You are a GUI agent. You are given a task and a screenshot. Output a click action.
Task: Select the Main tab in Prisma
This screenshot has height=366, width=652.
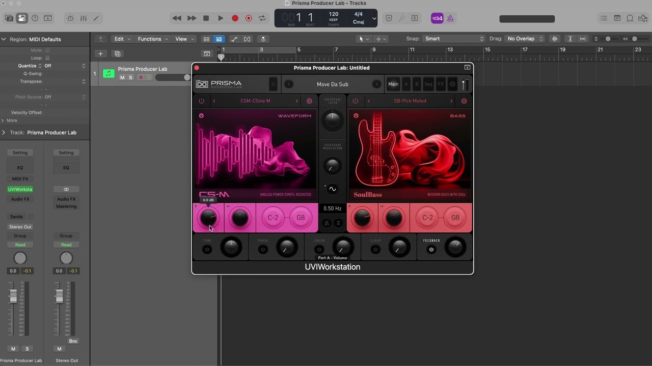(x=393, y=84)
